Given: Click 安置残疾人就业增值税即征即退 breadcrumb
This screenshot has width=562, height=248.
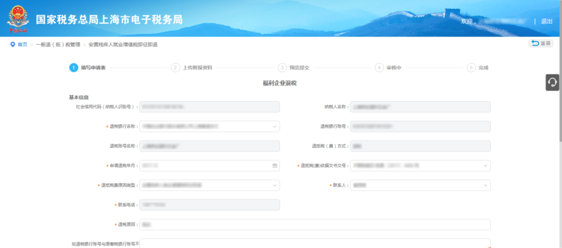Looking at the screenshot, I should point(123,45).
